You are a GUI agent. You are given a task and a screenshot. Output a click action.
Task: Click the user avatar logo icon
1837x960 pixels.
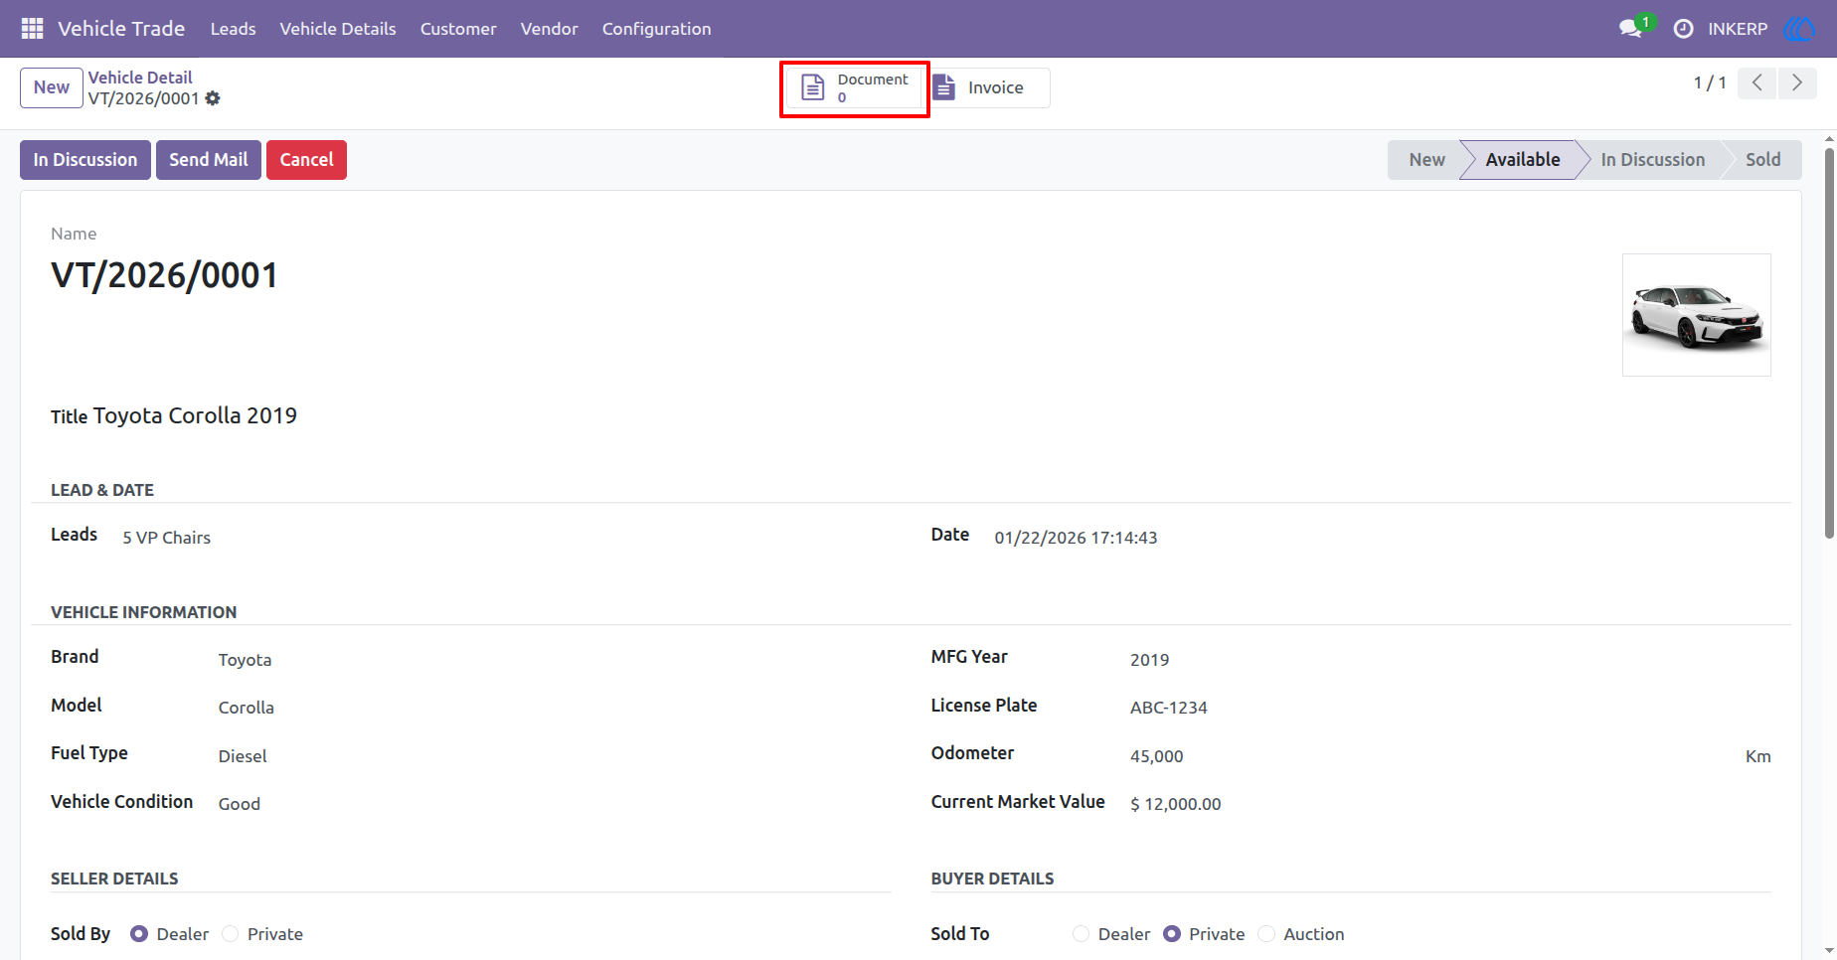tap(1800, 29)
